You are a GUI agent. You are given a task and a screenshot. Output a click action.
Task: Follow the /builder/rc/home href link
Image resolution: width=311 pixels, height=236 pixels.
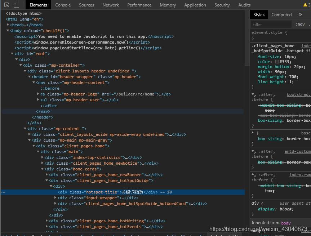pyautogui.click(x=135, y=94)
